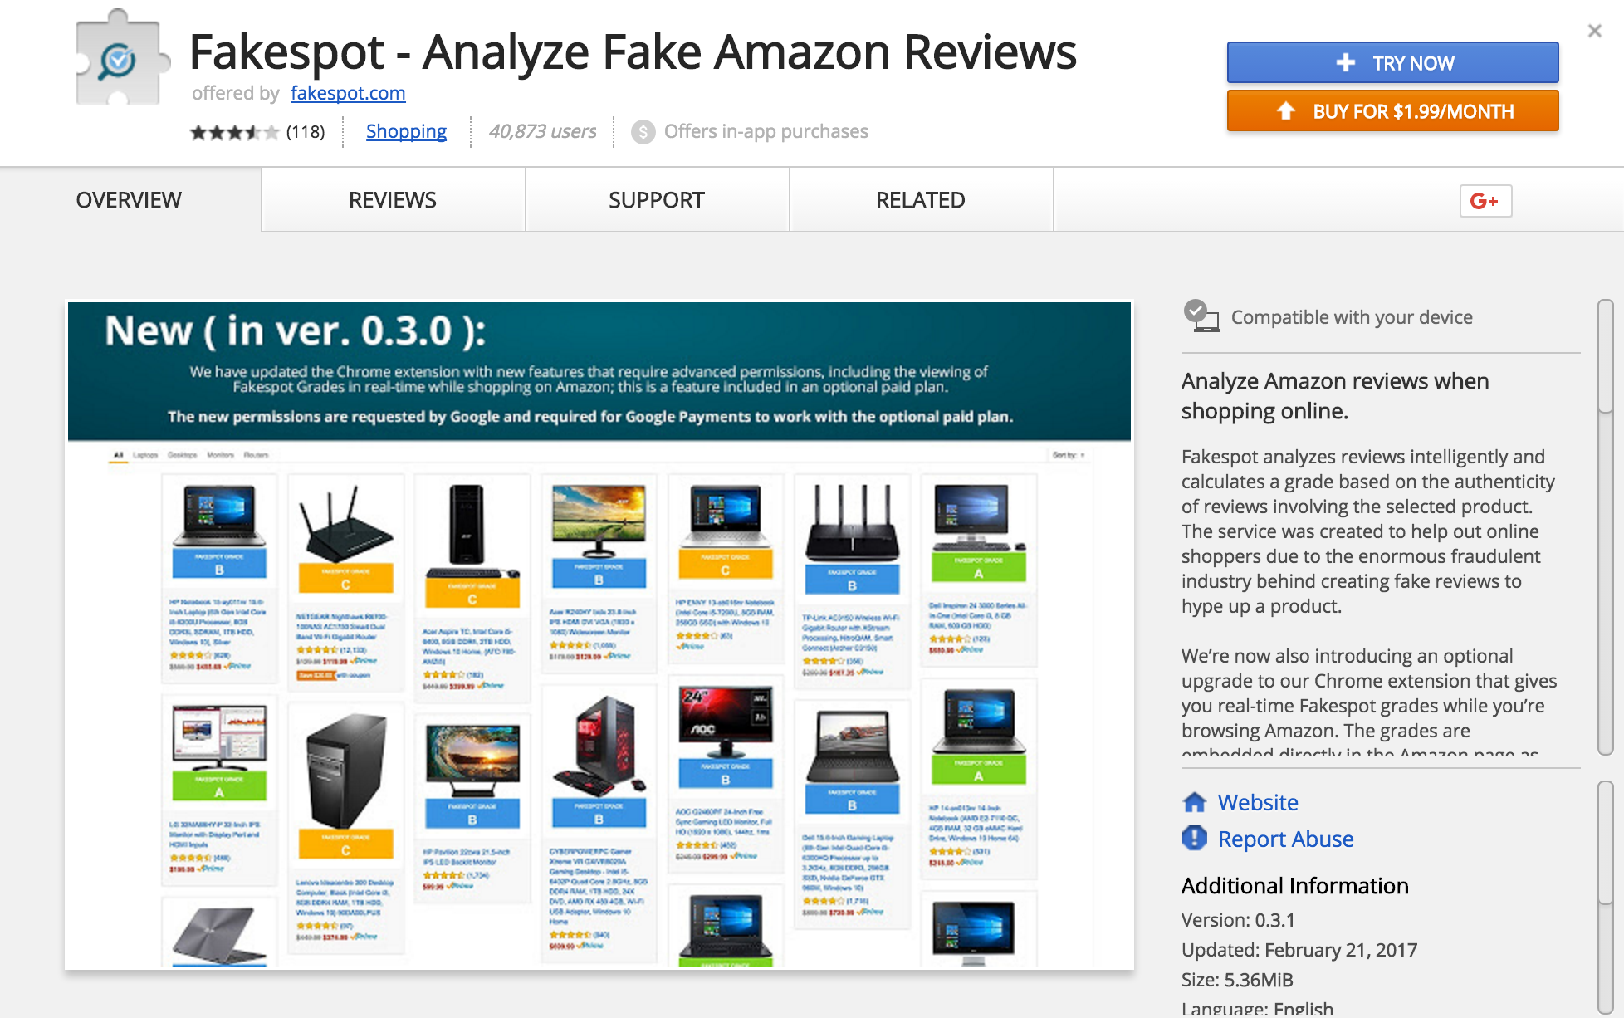
Task: Click the home icon beside Website
Action: point(1194,802)
